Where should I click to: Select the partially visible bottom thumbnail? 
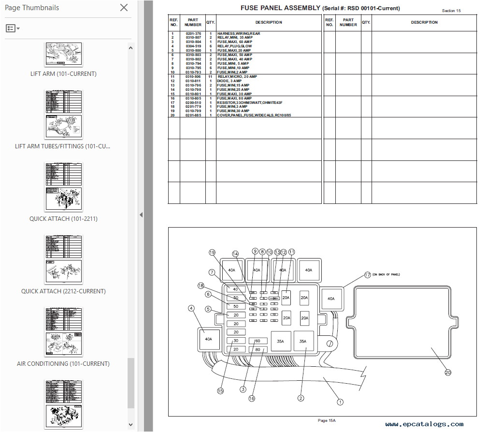click(x=63, y=403)
